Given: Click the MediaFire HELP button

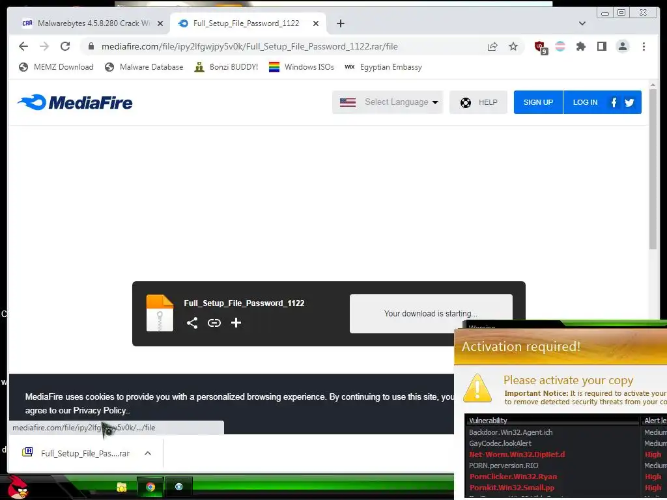Looking at the screenshot, I should pos(478,102).
